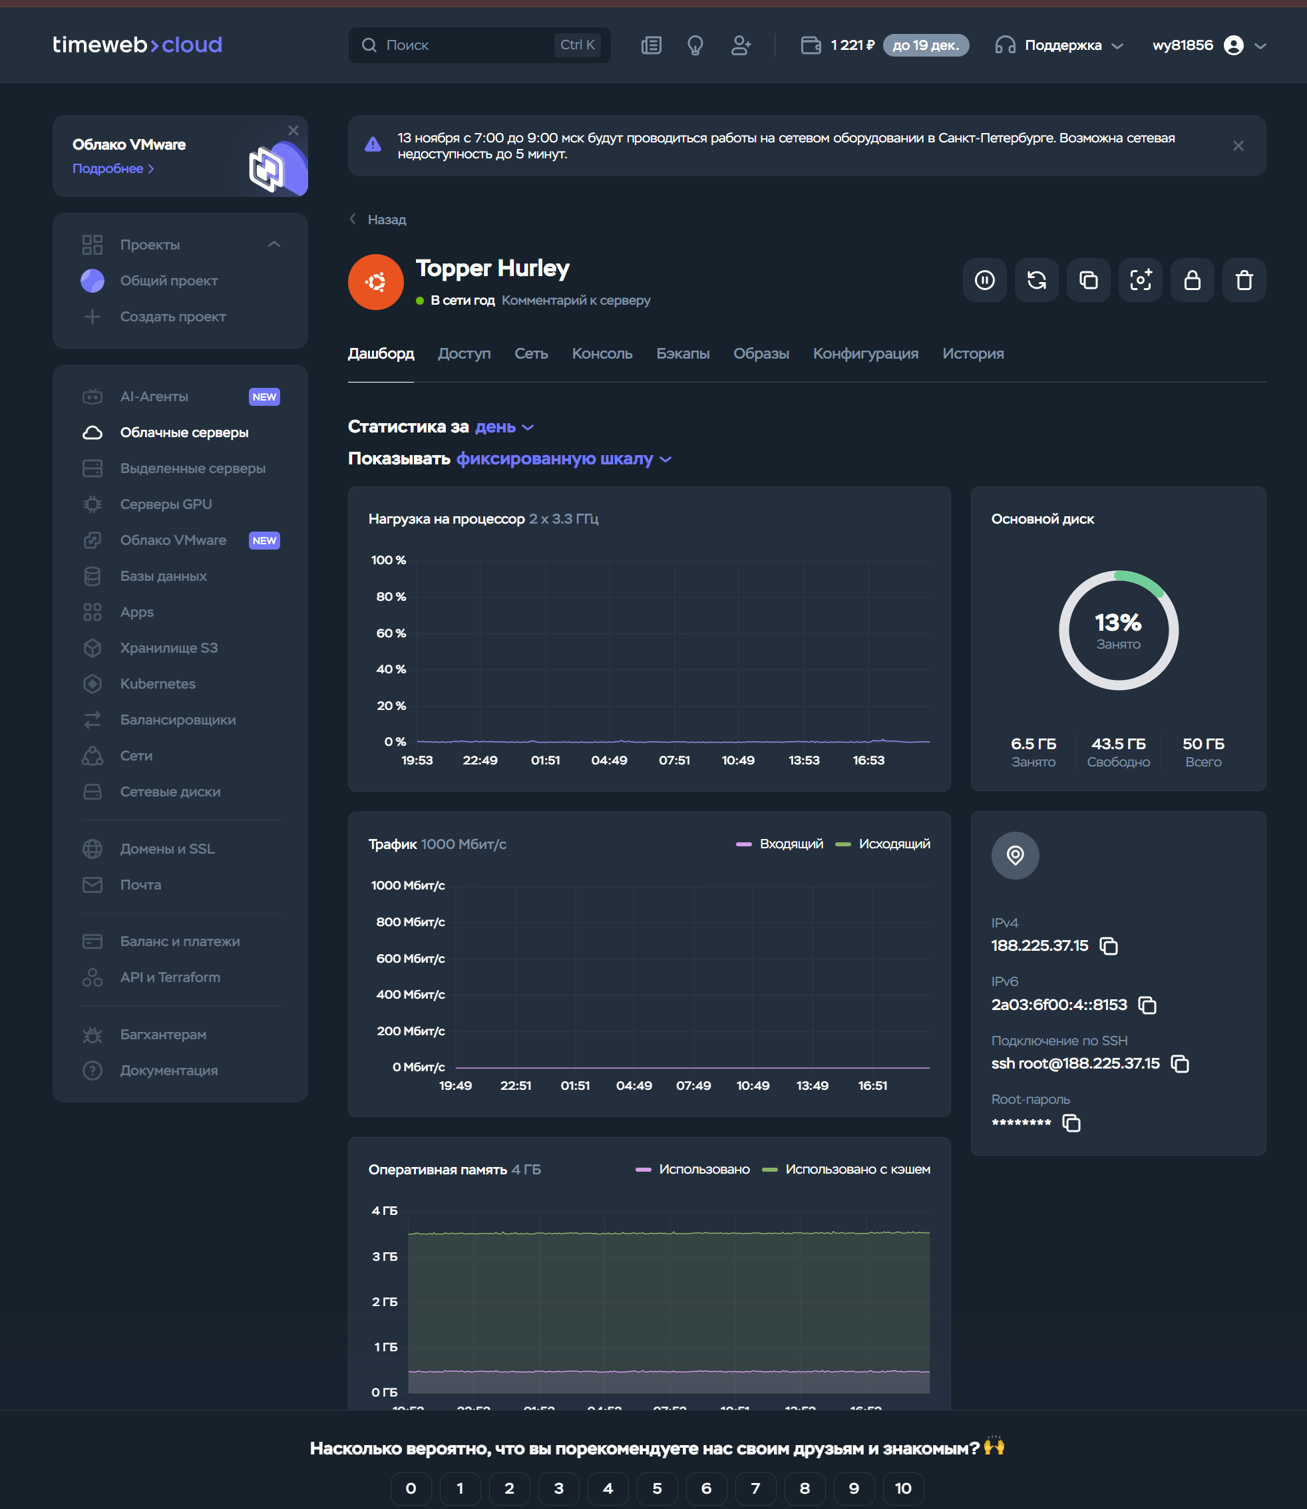Copy the SSH connection command
The width and height of the screenshot is (1307, 1509).
1179,1063
